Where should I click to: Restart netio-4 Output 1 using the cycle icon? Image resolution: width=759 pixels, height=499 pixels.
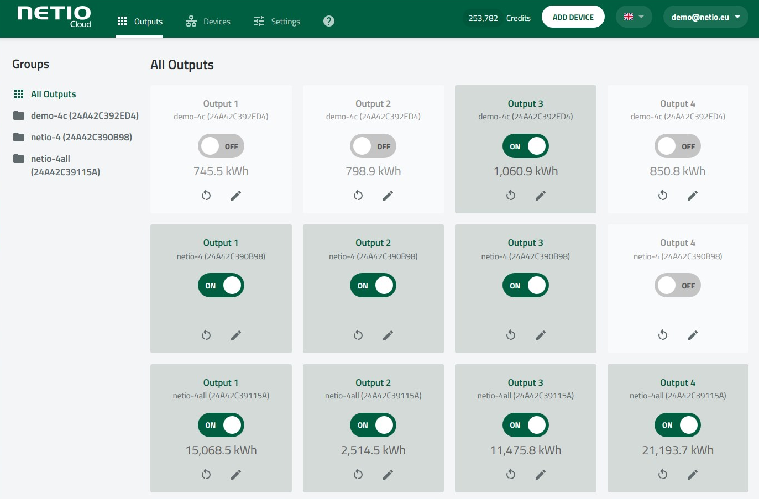(x=206, y=335)
